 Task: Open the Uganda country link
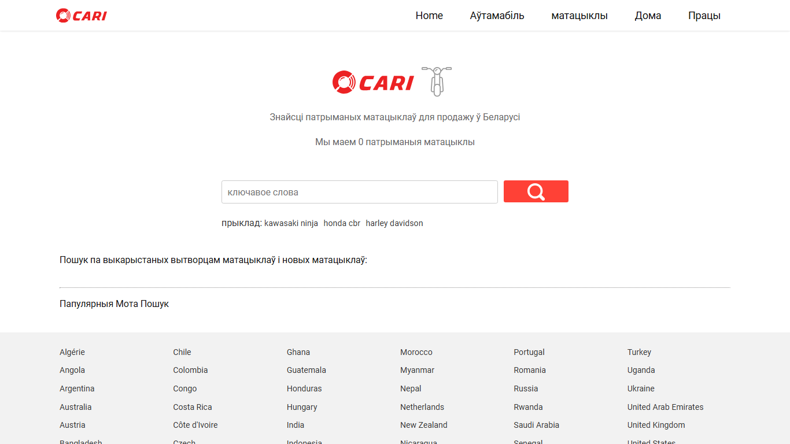click(x=641, y=370)
